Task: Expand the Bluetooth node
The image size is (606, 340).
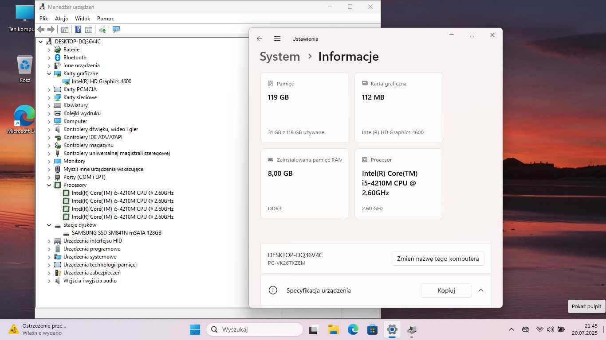Action: 49,58
